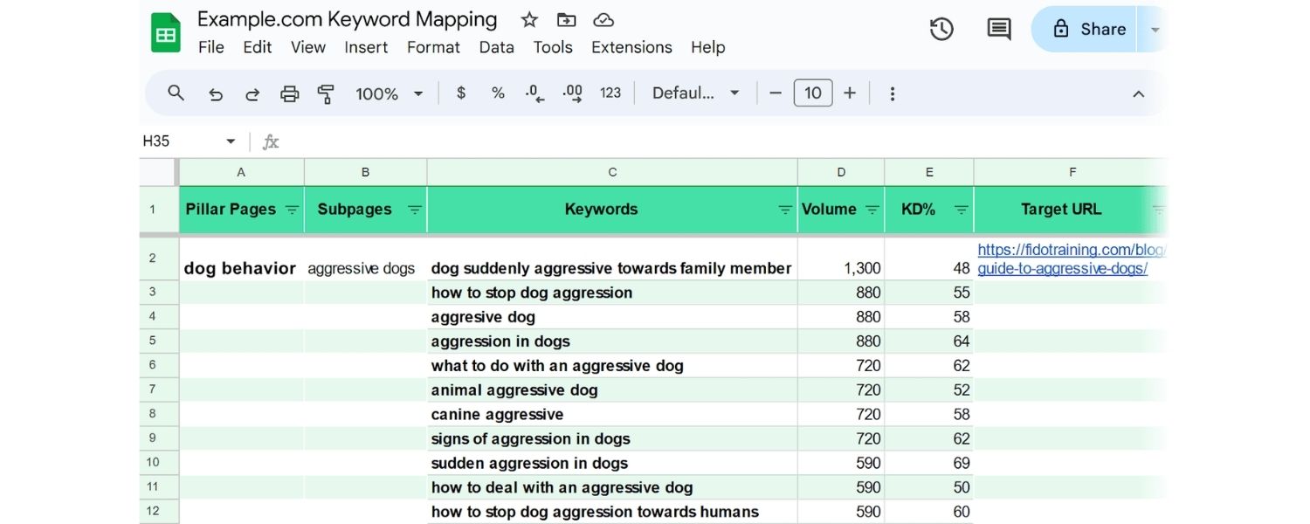Image resolution: width=1310 pixels, height=524 pixels.
Task: Decrease decimal places
Action: coord(534,93)
